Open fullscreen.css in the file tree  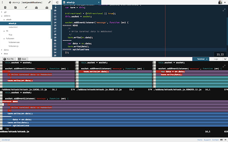(x=14, y=42)
